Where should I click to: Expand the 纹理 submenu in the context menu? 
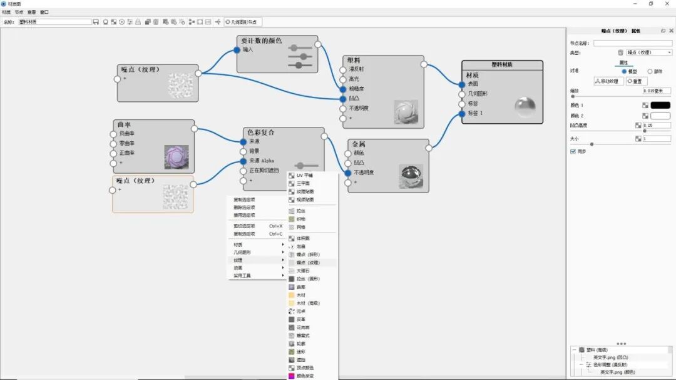[x=249, y=259]
